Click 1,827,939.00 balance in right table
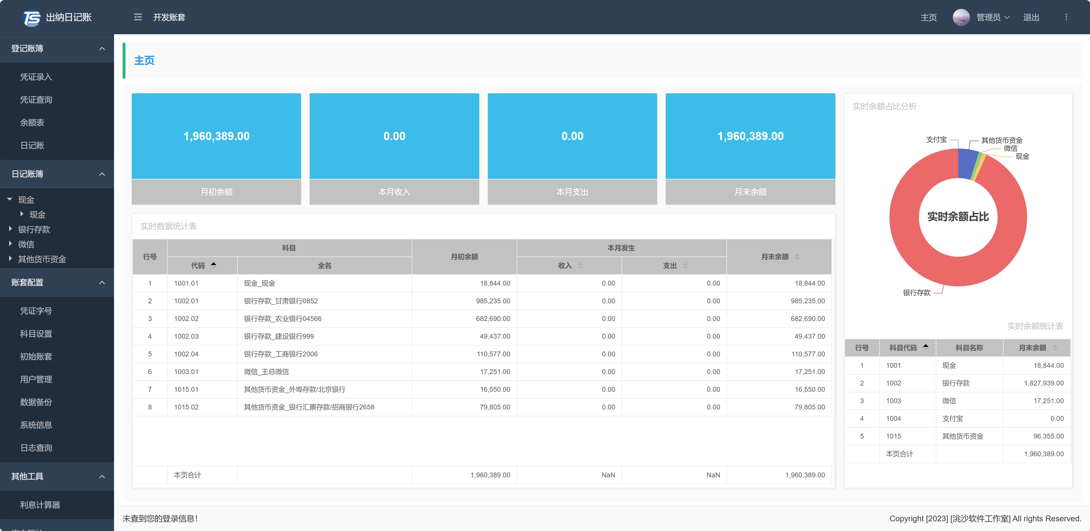This screenshot has height=531, width=1090. (1044, 383)
